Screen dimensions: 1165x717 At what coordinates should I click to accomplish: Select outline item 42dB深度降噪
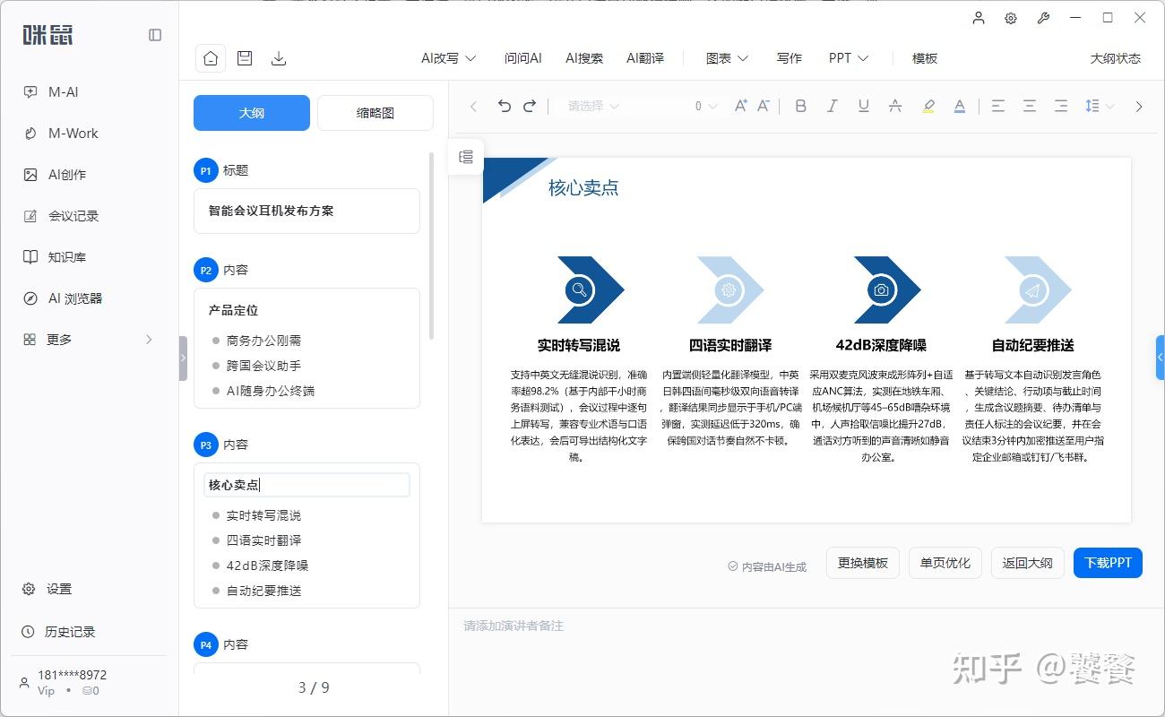pos(267,566)
